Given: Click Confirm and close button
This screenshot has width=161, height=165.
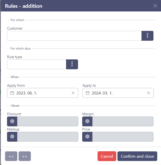Looking at the screenshot, I should (x=137, y=156).
